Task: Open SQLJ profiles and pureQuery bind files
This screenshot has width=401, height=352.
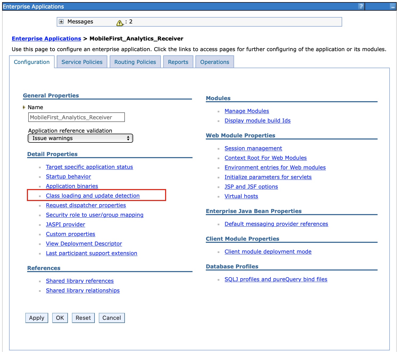Action: (276, 279)
